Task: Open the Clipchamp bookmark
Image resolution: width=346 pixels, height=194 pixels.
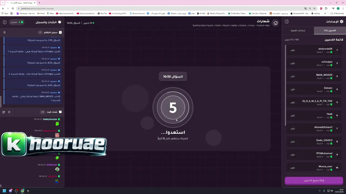Action: [26, 13]
